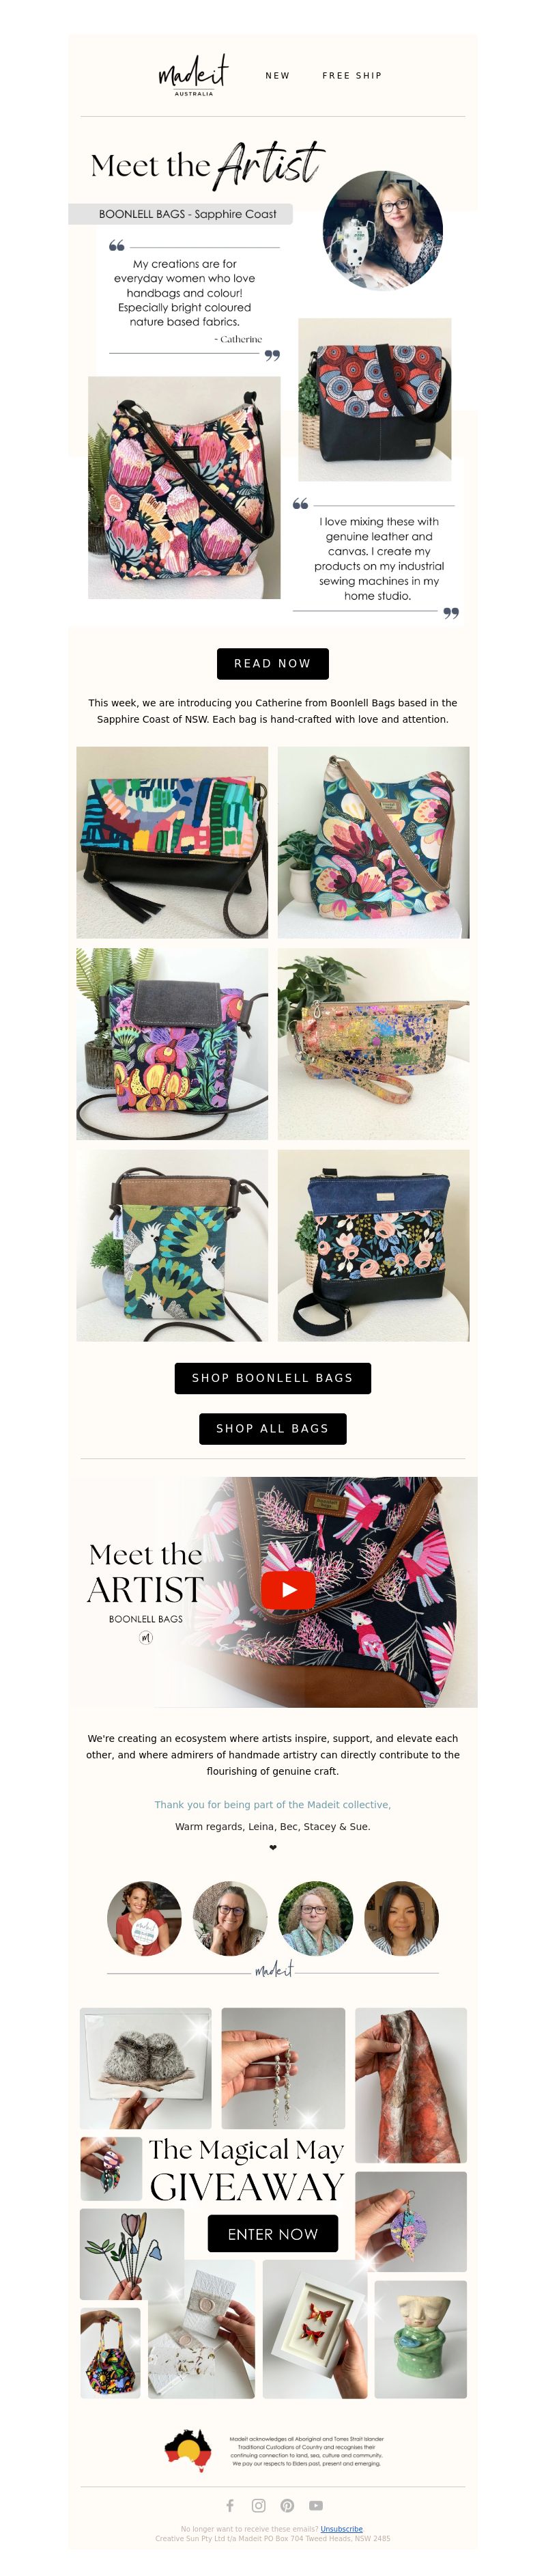The height and width of the screenshot is (2576, 546).
Task: Open the gold splatter wristlet pouch photo
Action: [x=374, y=1044]
